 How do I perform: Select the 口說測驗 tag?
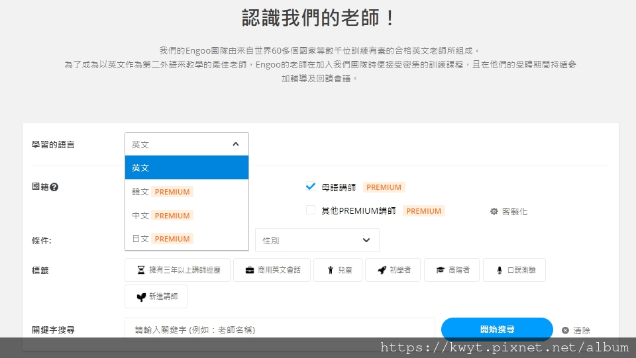click(514, 270)
